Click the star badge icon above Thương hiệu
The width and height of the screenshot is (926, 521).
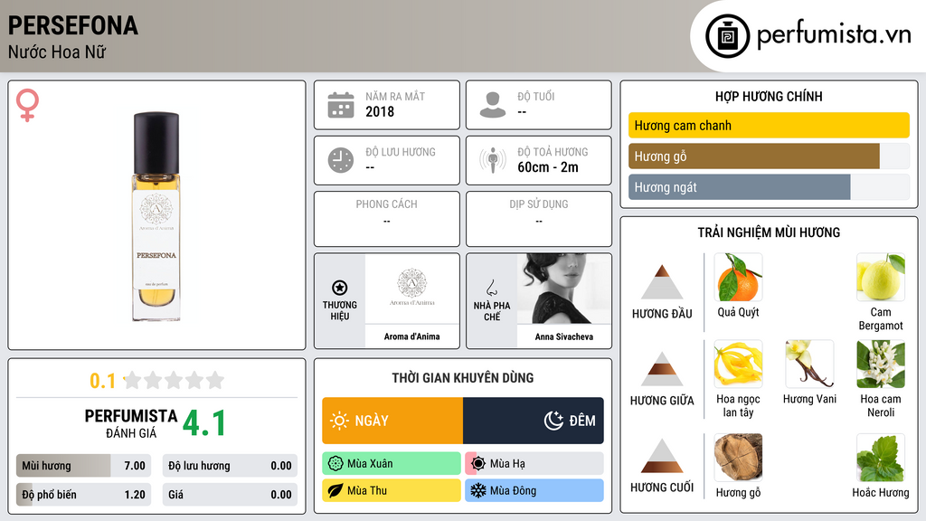[x=340, y=288]
